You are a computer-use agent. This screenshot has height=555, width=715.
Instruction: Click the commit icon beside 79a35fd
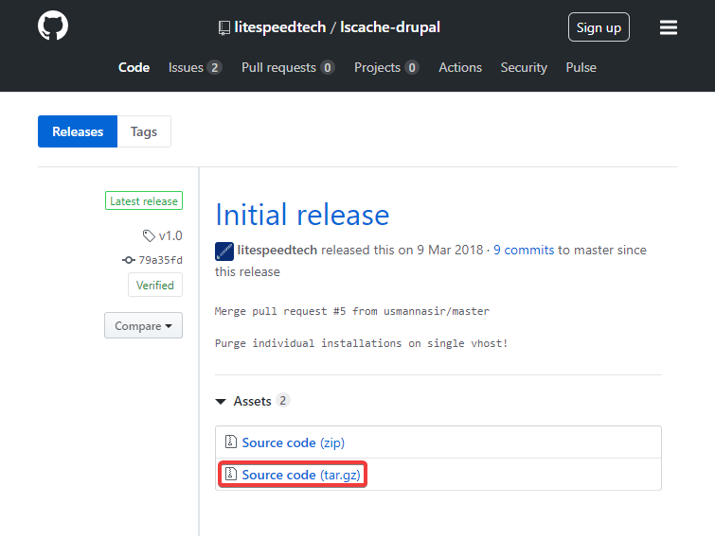[x=129, y=260]
